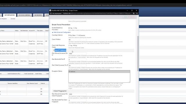Viewport: 186px width, 104px height.
Task: Click the 'On' cell in main table
Action: pyautogui.click(x=46, y=51)
